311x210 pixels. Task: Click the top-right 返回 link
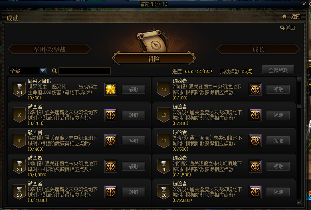coord(295,16)
